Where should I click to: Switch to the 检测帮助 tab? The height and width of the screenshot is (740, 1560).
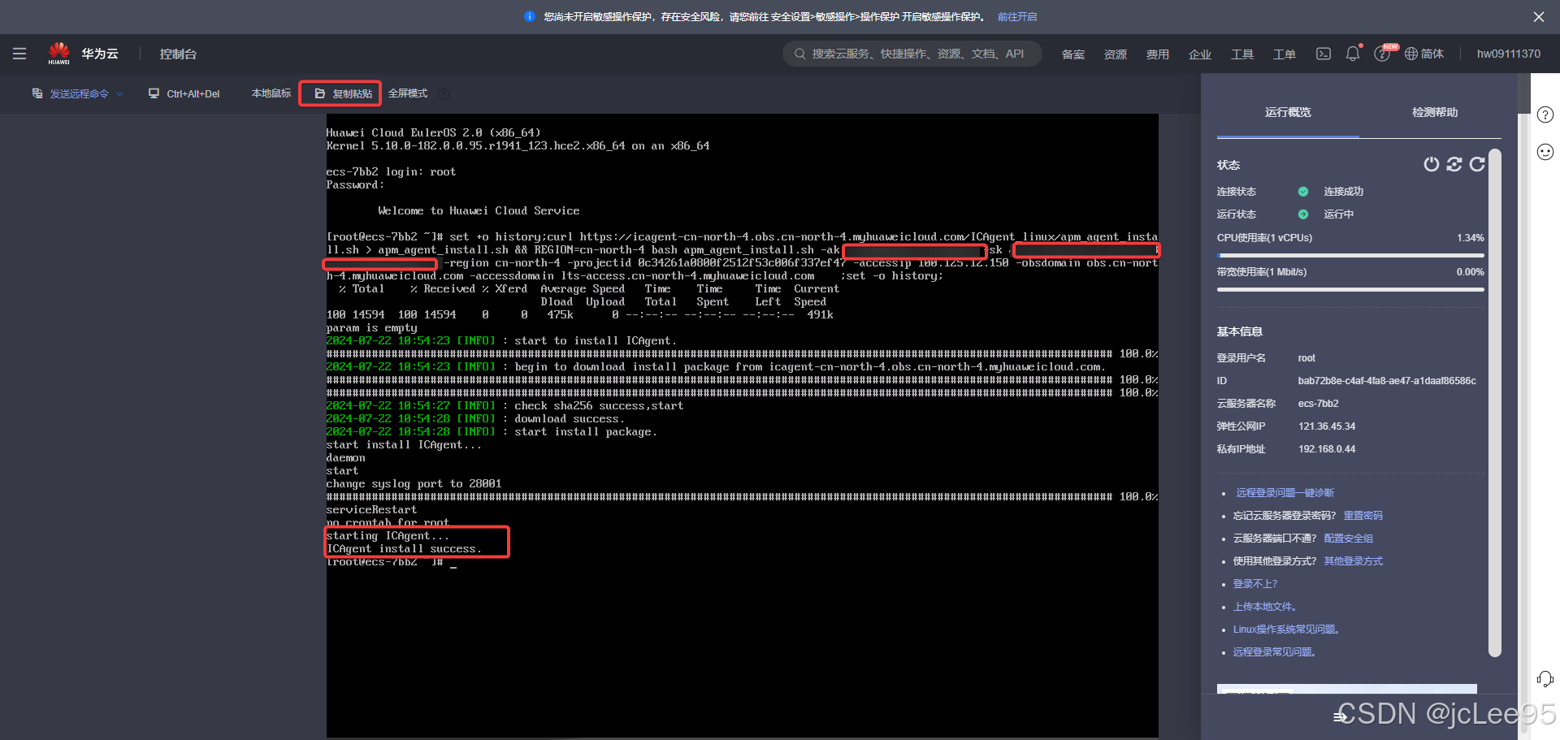coord(1435,112)
